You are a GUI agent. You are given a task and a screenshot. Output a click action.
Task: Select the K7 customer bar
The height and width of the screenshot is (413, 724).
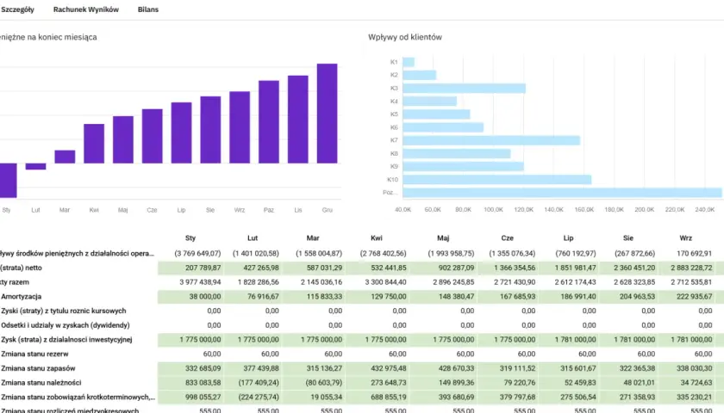pyautogui.click(x=491, y=140)
